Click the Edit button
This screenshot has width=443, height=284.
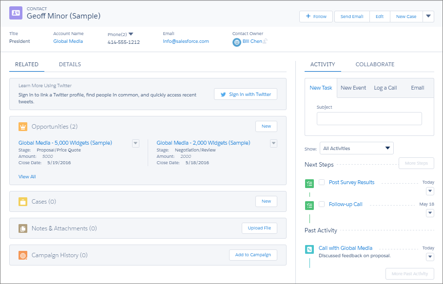(380, 17)
